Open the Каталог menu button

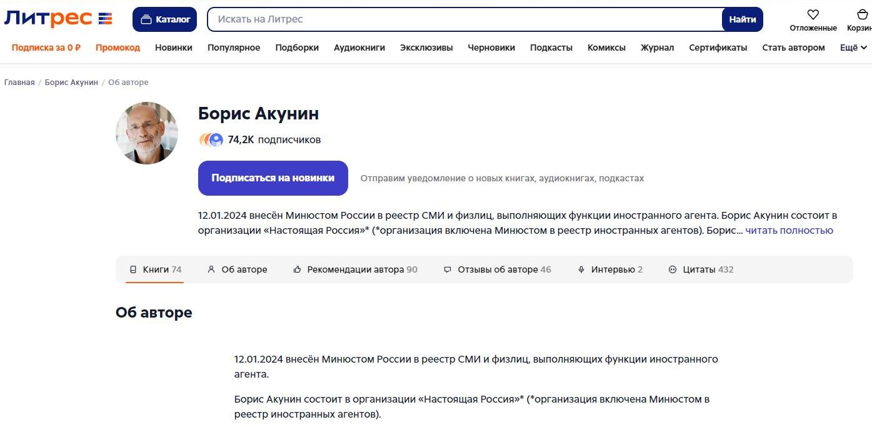tap(164, 19)
